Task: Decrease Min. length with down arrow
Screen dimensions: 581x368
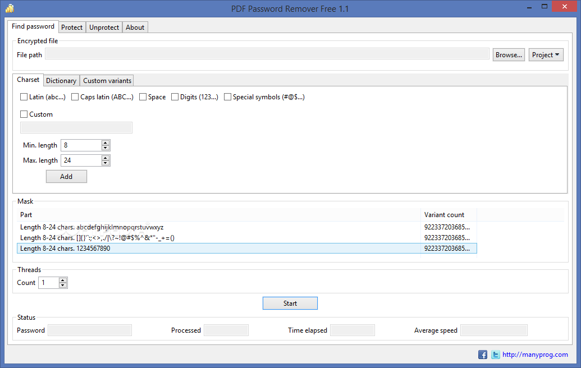Action: point(106,148)
